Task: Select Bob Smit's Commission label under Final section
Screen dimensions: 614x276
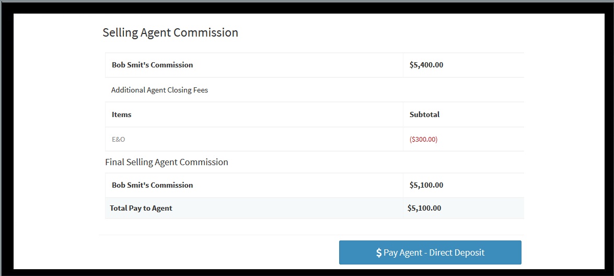Action: [152, 185]
